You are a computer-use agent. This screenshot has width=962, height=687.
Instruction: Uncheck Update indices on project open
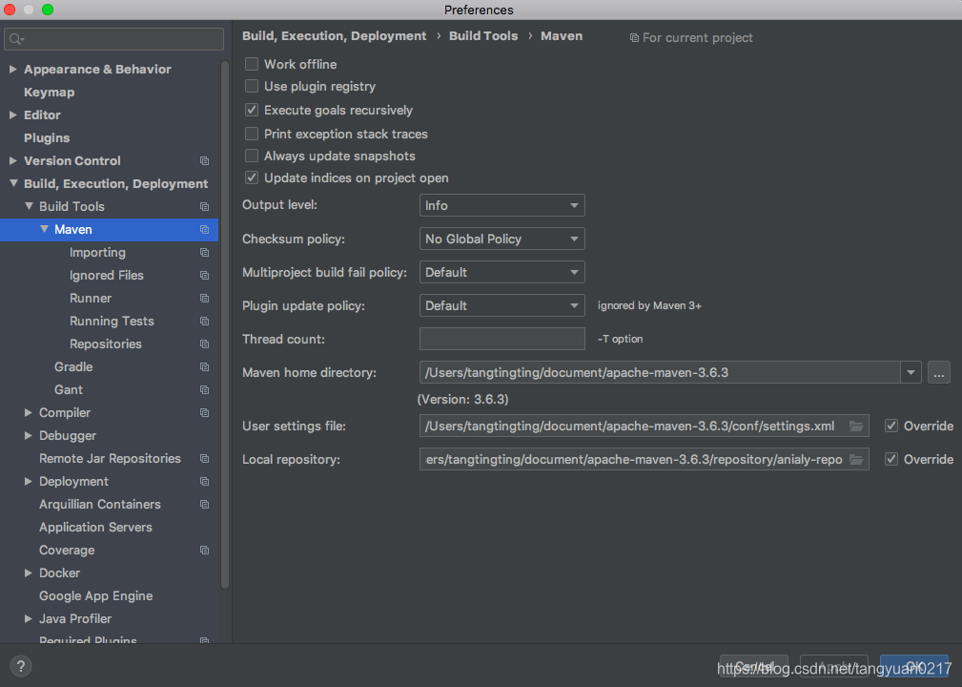coord(252,178)
